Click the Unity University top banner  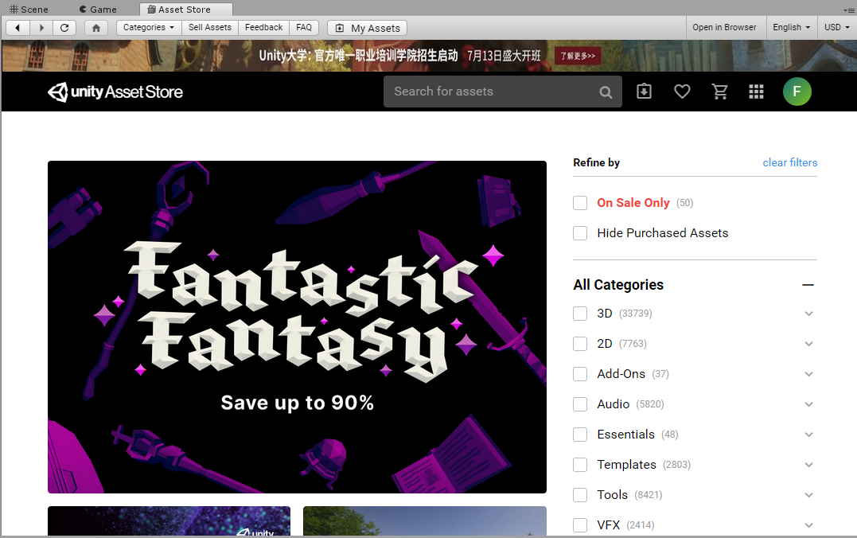[x=428, y=56]
